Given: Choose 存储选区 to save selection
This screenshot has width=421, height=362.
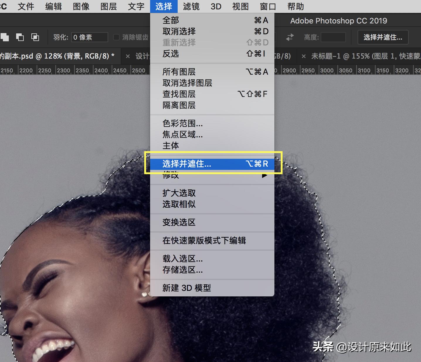Looking at the screenshot, I should click(x=182, y=270).
